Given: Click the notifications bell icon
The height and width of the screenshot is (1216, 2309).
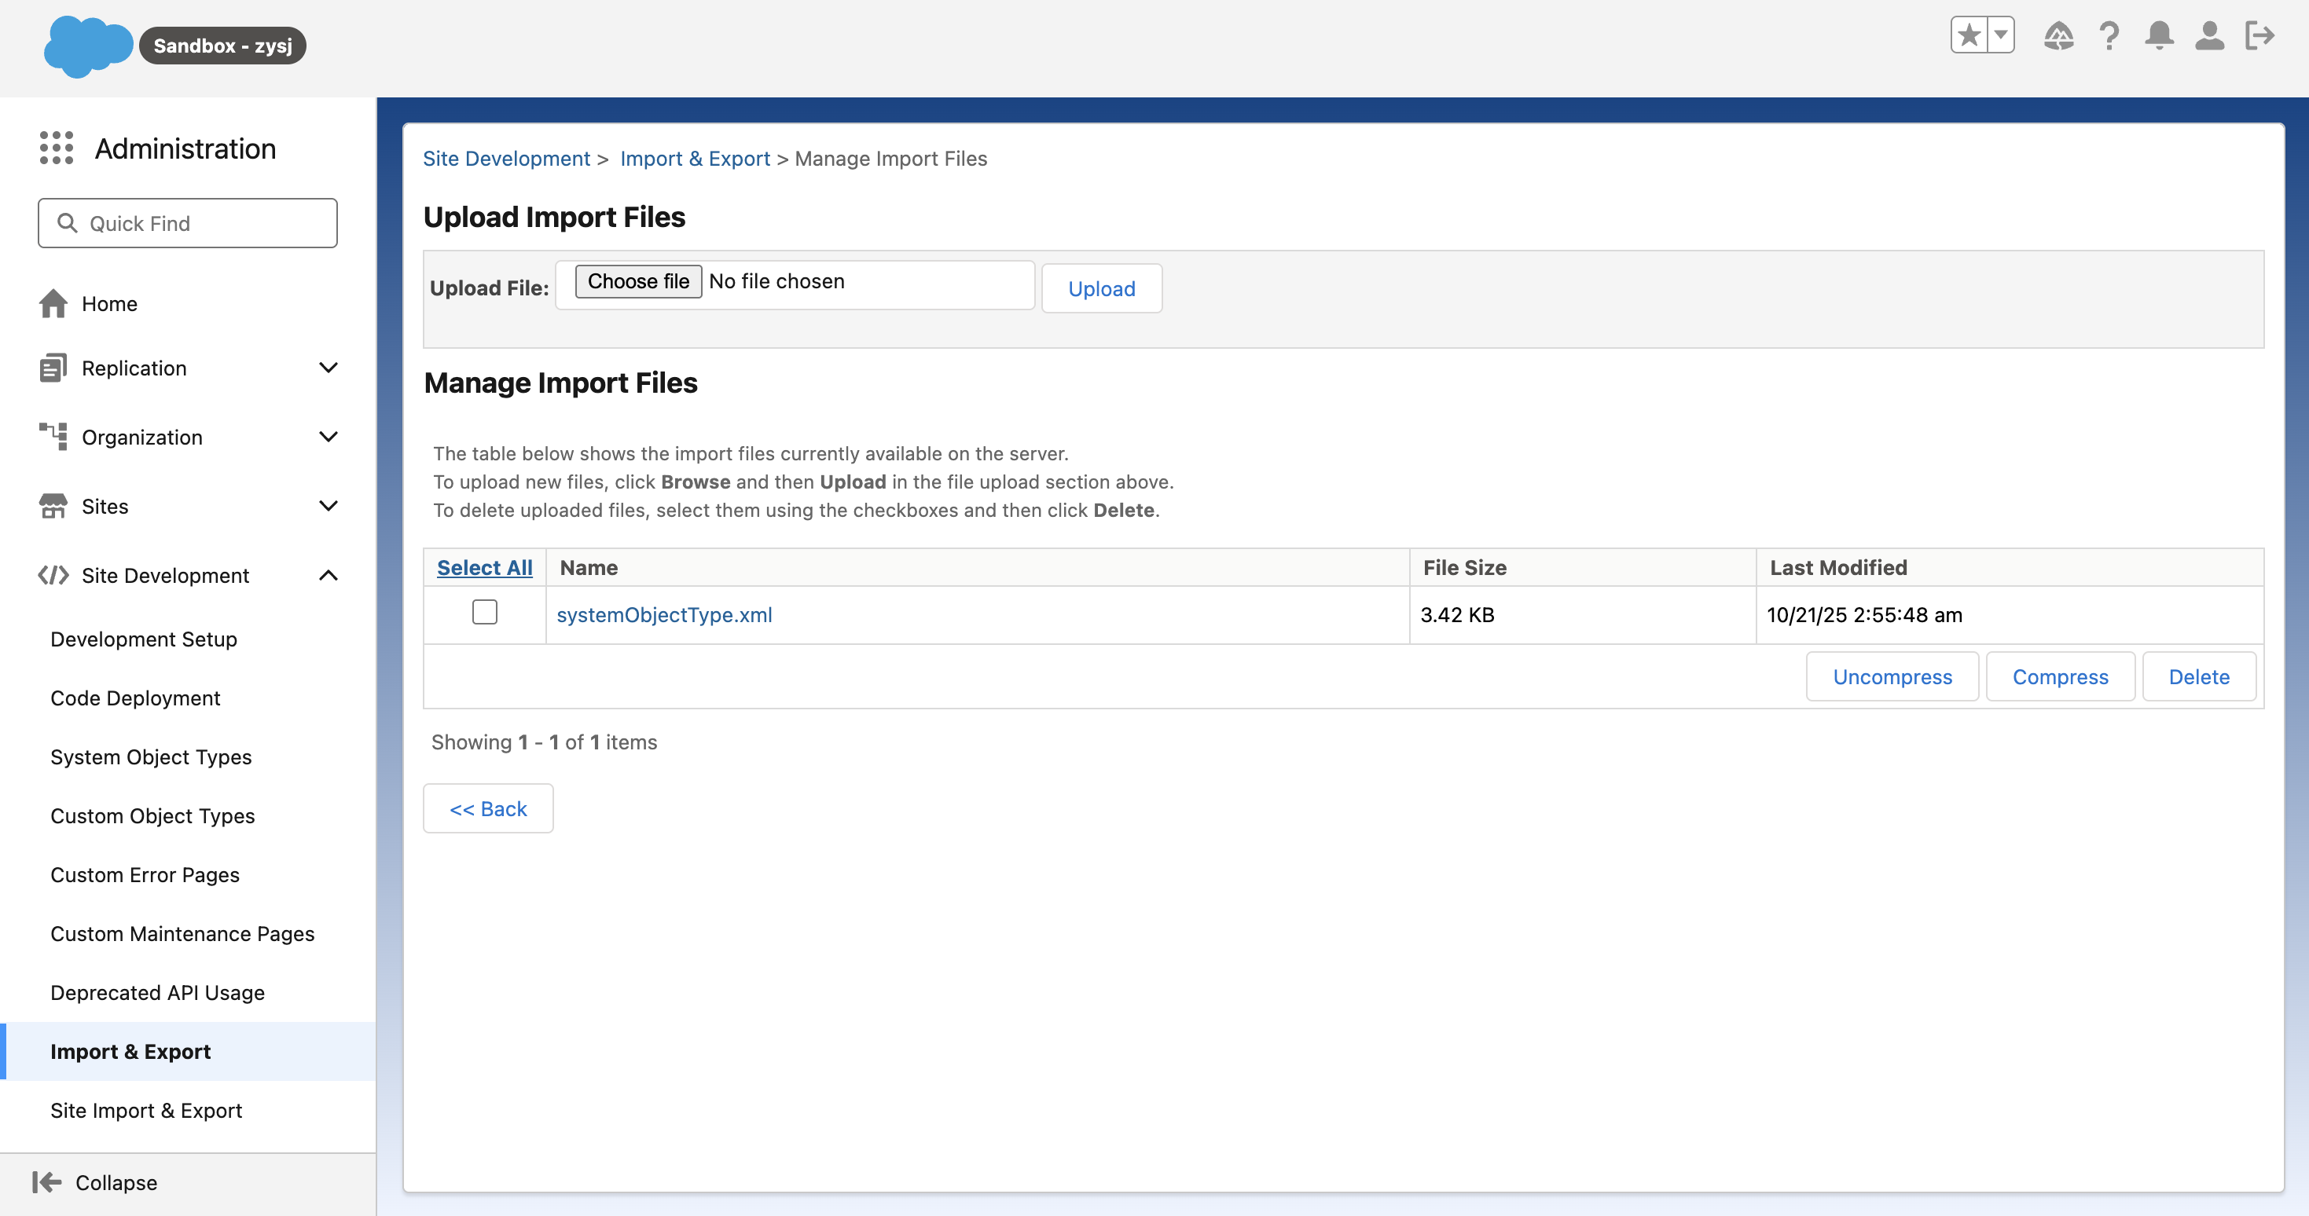Looking at the screenshot, I should [2158, 36].
